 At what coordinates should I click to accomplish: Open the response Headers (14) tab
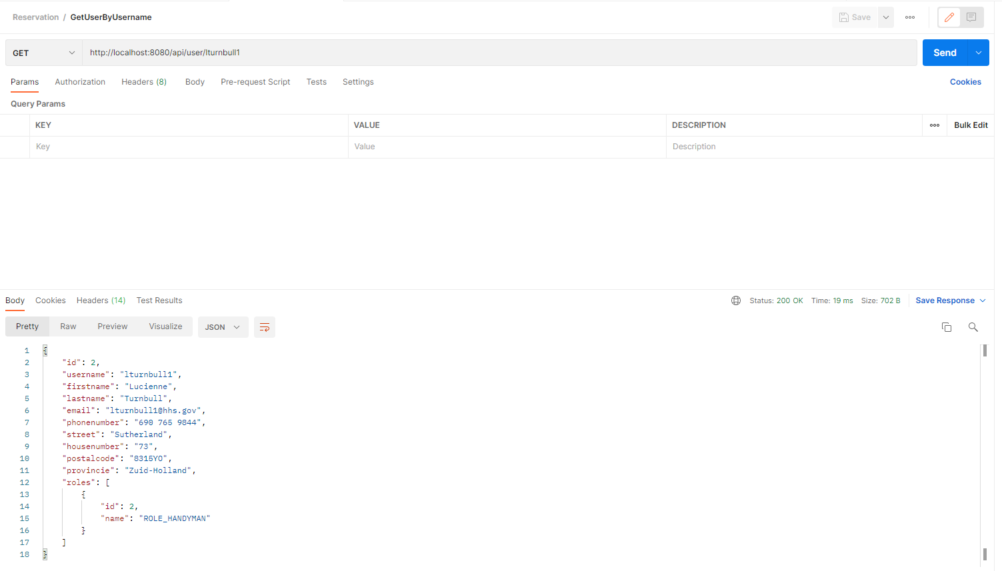101,300
